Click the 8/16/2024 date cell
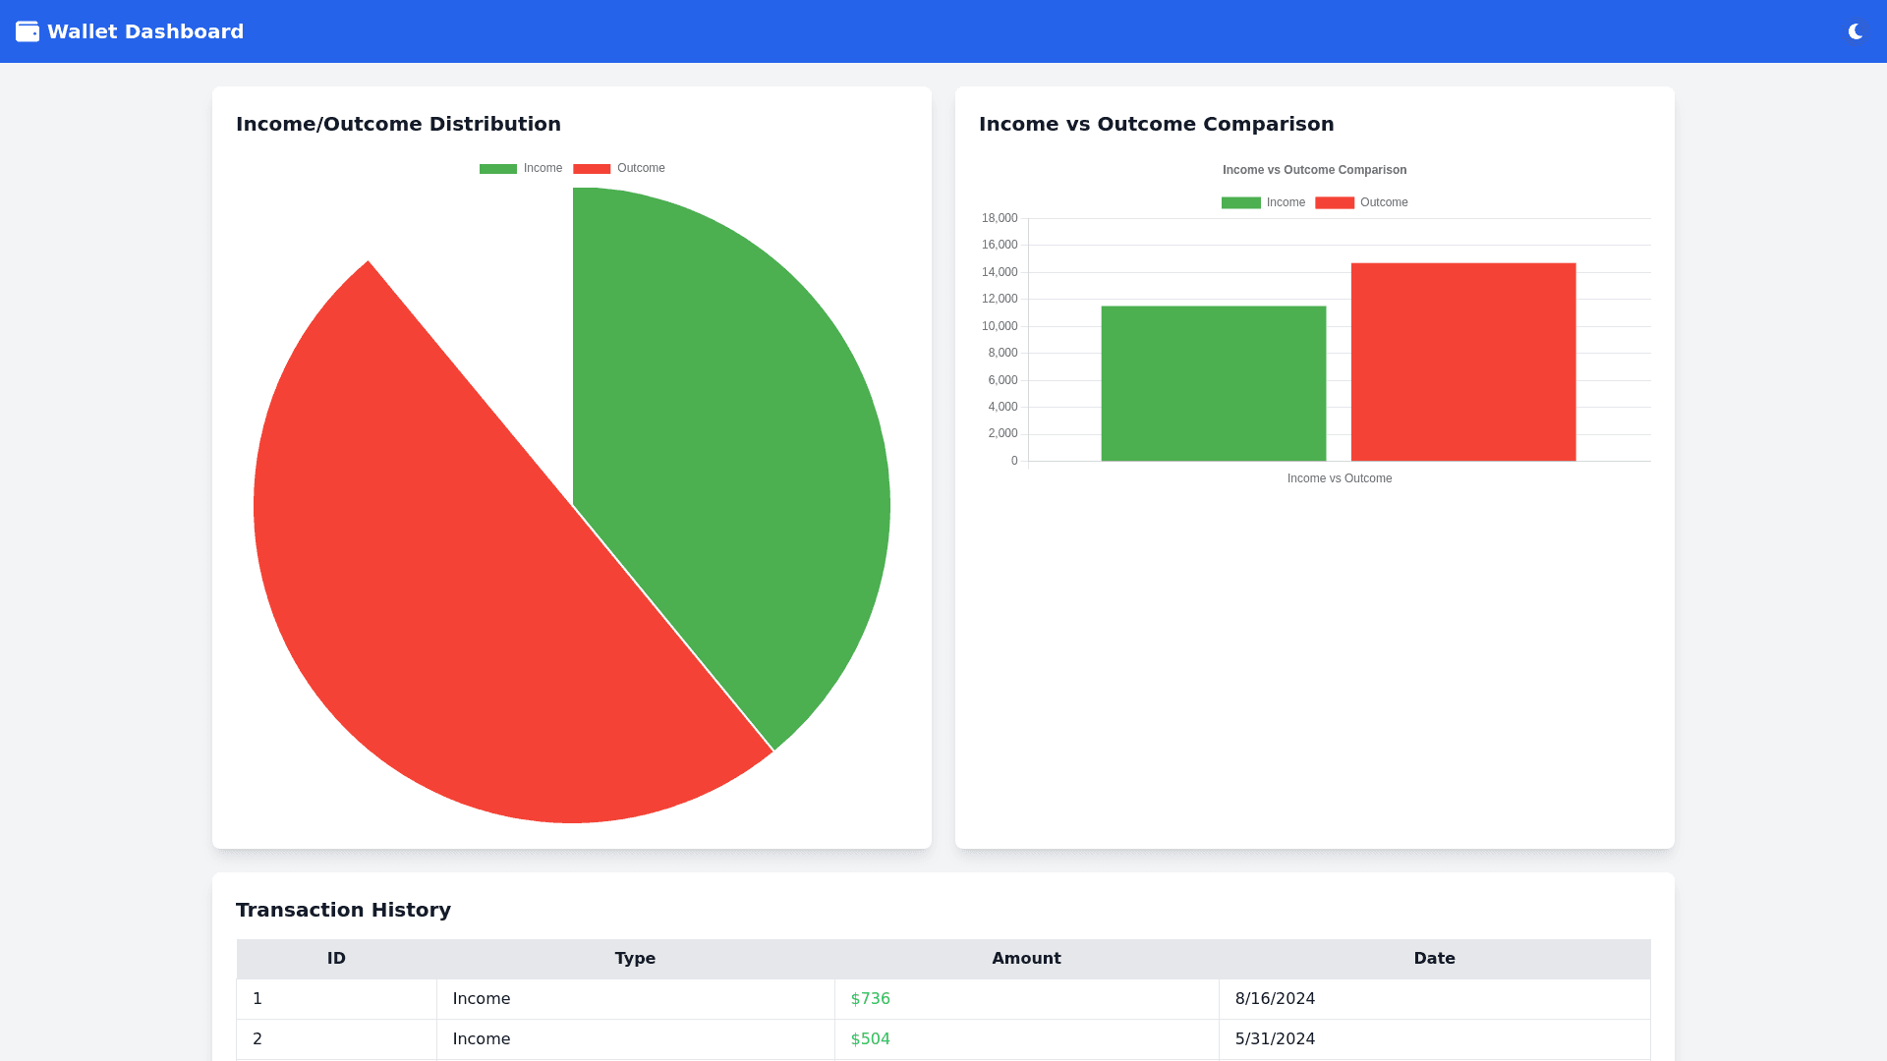 click(1275, 999)
